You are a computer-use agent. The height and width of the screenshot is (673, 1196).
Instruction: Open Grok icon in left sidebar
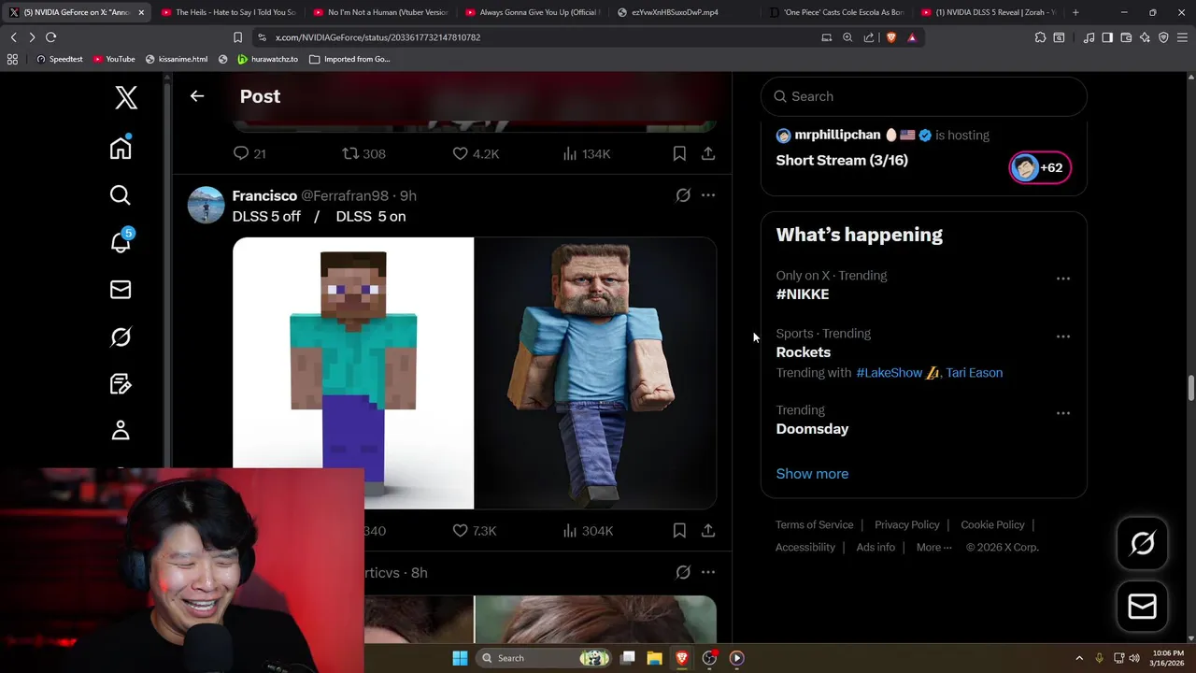(x=121, y=336)
